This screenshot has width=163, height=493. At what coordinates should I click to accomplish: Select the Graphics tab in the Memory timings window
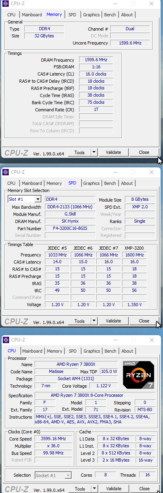(x=91, y=15)
